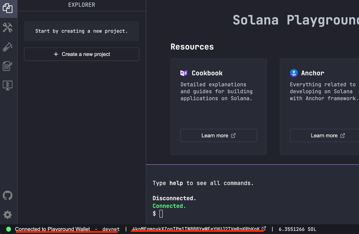359x234 pixels.
Task: Open the Build & Deploy tools icon
Action: (x=7, y=28)
